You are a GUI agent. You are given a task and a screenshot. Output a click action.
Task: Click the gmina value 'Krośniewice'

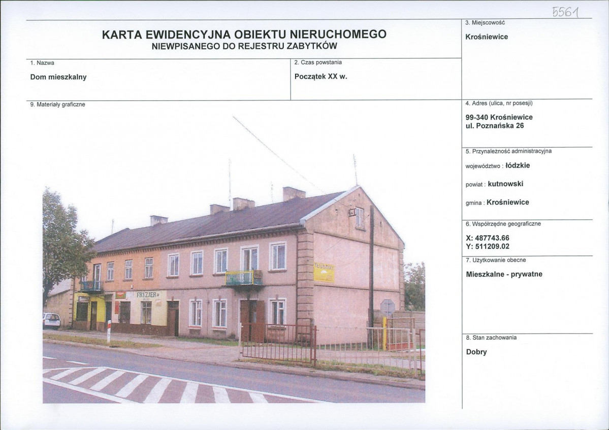tap(507, 202)
